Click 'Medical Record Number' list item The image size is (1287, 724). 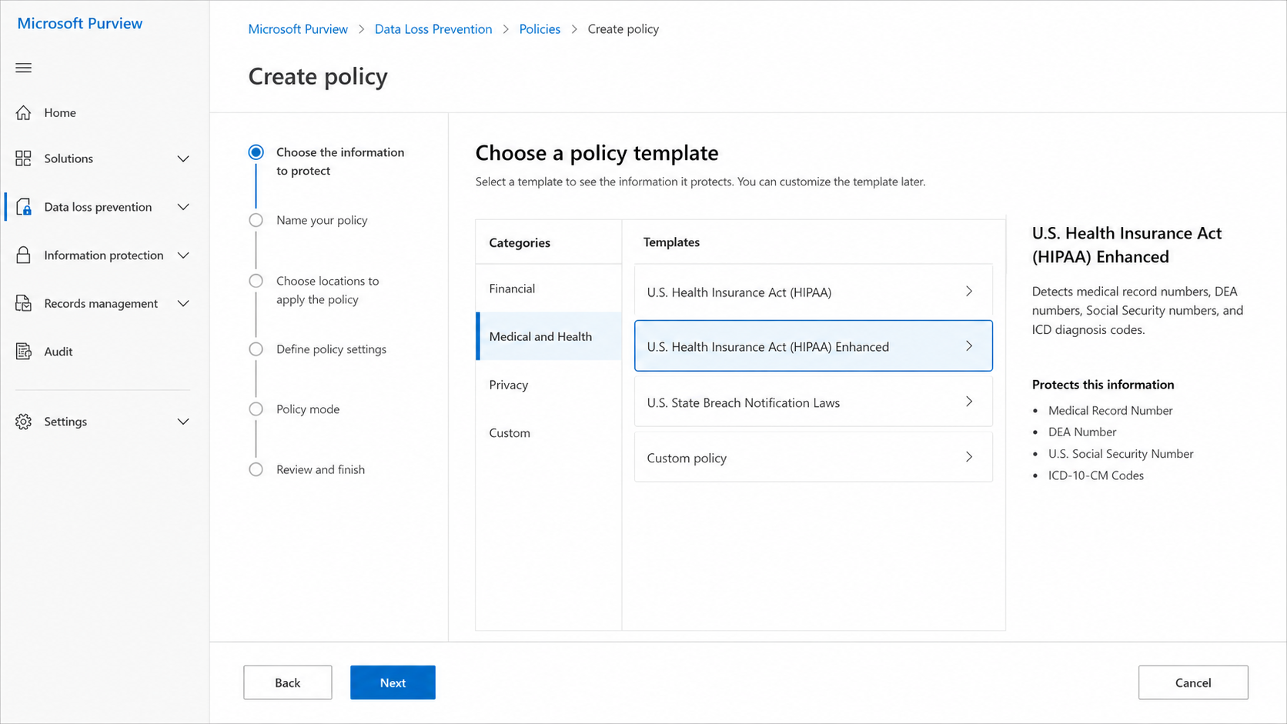[1111, 411]
